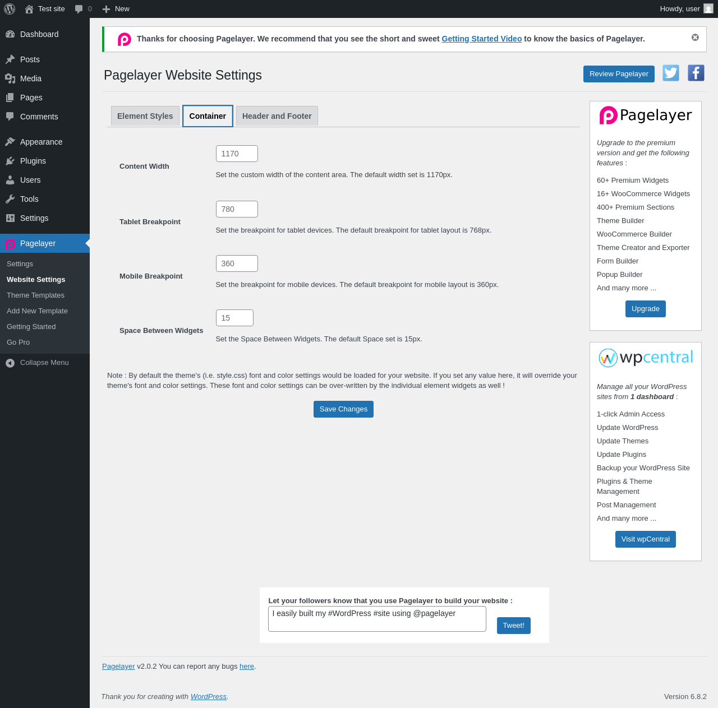Image resolution: width=718 pixels, height=708 pixels.
Task: Click the Media icon in sidebar
Action: (x=10, y=78)
